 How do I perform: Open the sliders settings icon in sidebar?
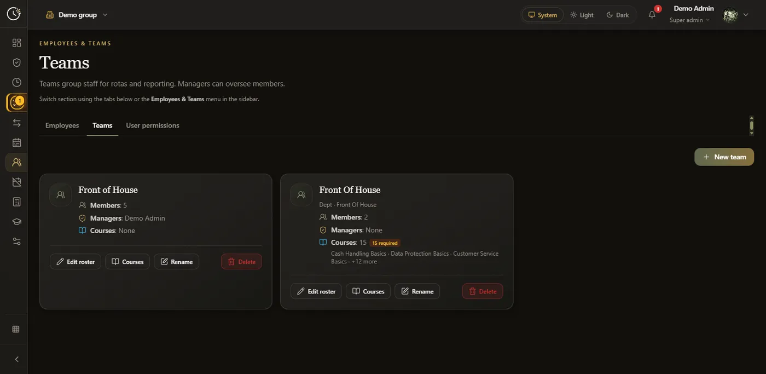[x=16, y=241]
